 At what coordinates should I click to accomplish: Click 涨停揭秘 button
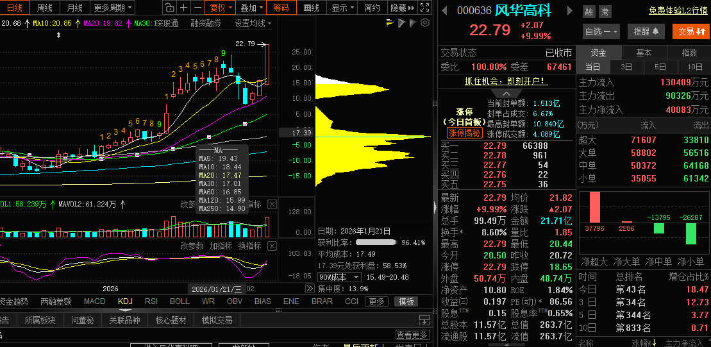464,132
